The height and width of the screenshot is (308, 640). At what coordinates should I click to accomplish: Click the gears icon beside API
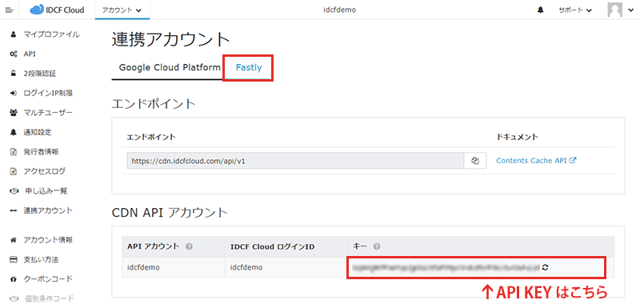(14, 54)
